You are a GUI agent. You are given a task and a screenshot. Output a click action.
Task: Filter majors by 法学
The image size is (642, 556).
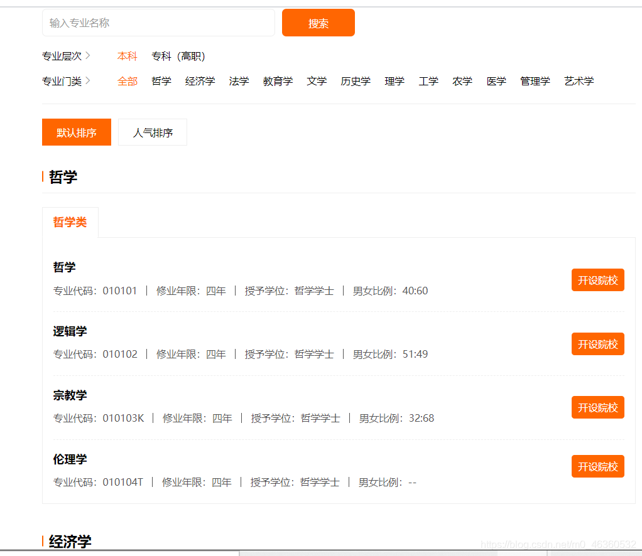click(239, 81)
